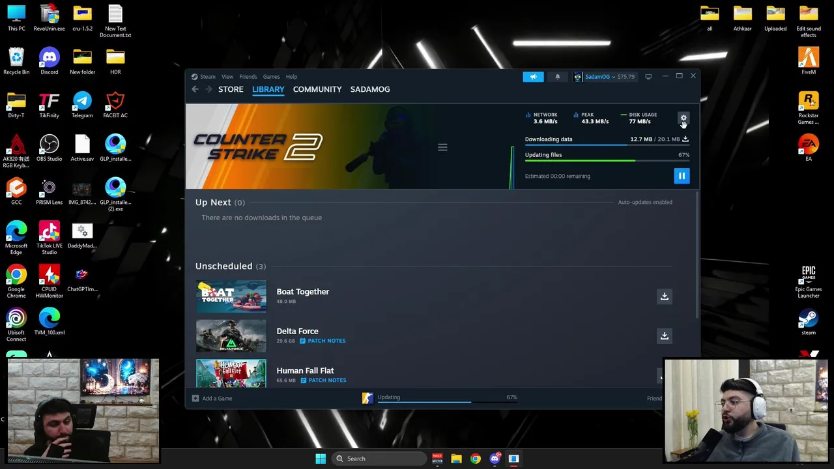Viewport: 834px width, 469px height.
Task: Click Add a Game
Action: click(212, 398)
